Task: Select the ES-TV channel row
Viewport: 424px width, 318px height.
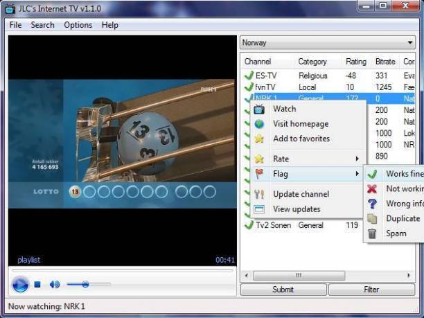Action: pyautogui.click(x=328, y=76)
